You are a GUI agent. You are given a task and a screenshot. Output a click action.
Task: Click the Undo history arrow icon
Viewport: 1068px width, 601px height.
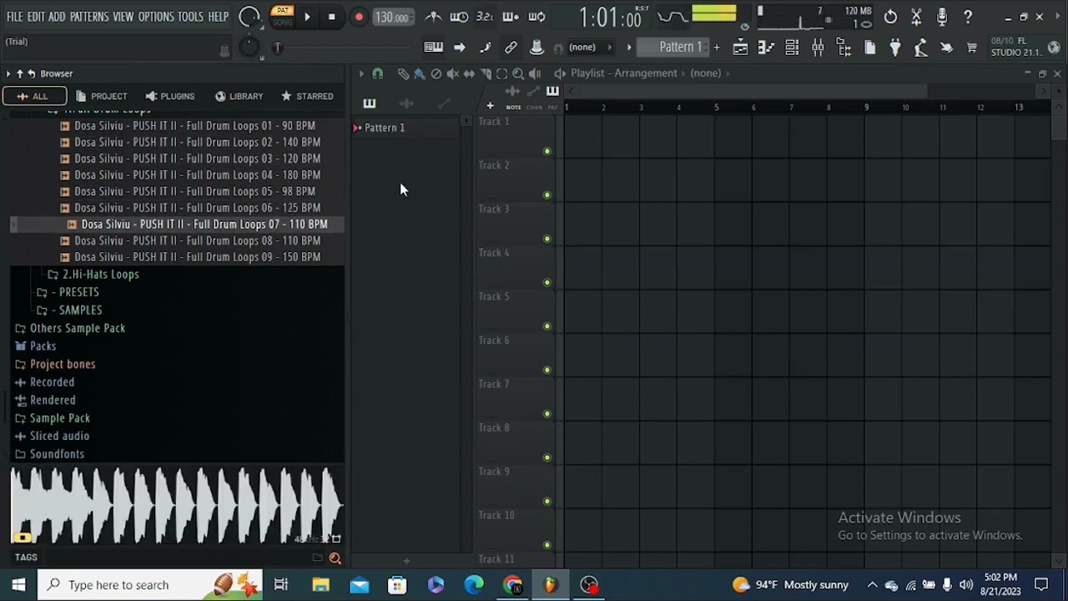(x=891, y=17)
